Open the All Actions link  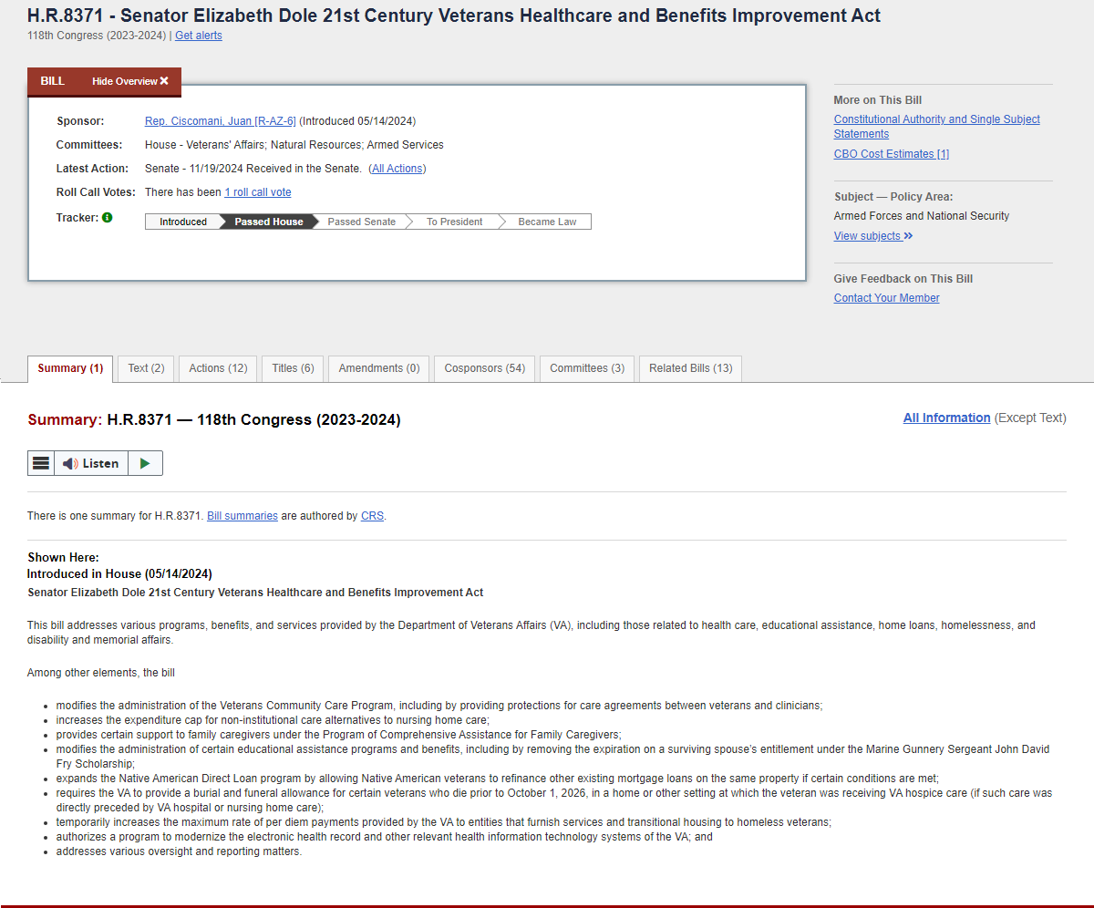tap(397, 169)
